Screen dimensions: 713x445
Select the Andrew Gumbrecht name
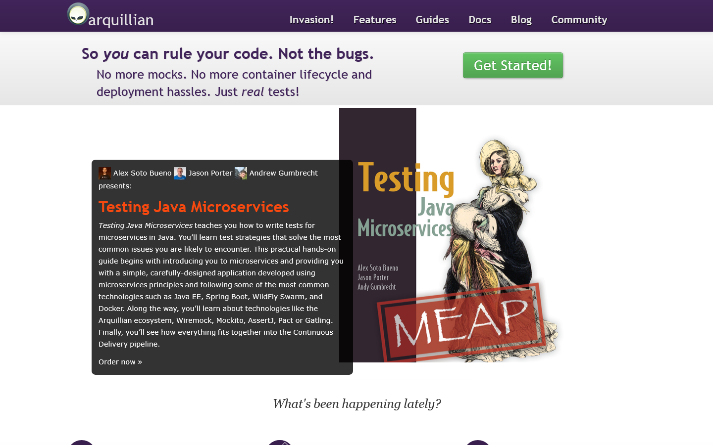point(284,173)
